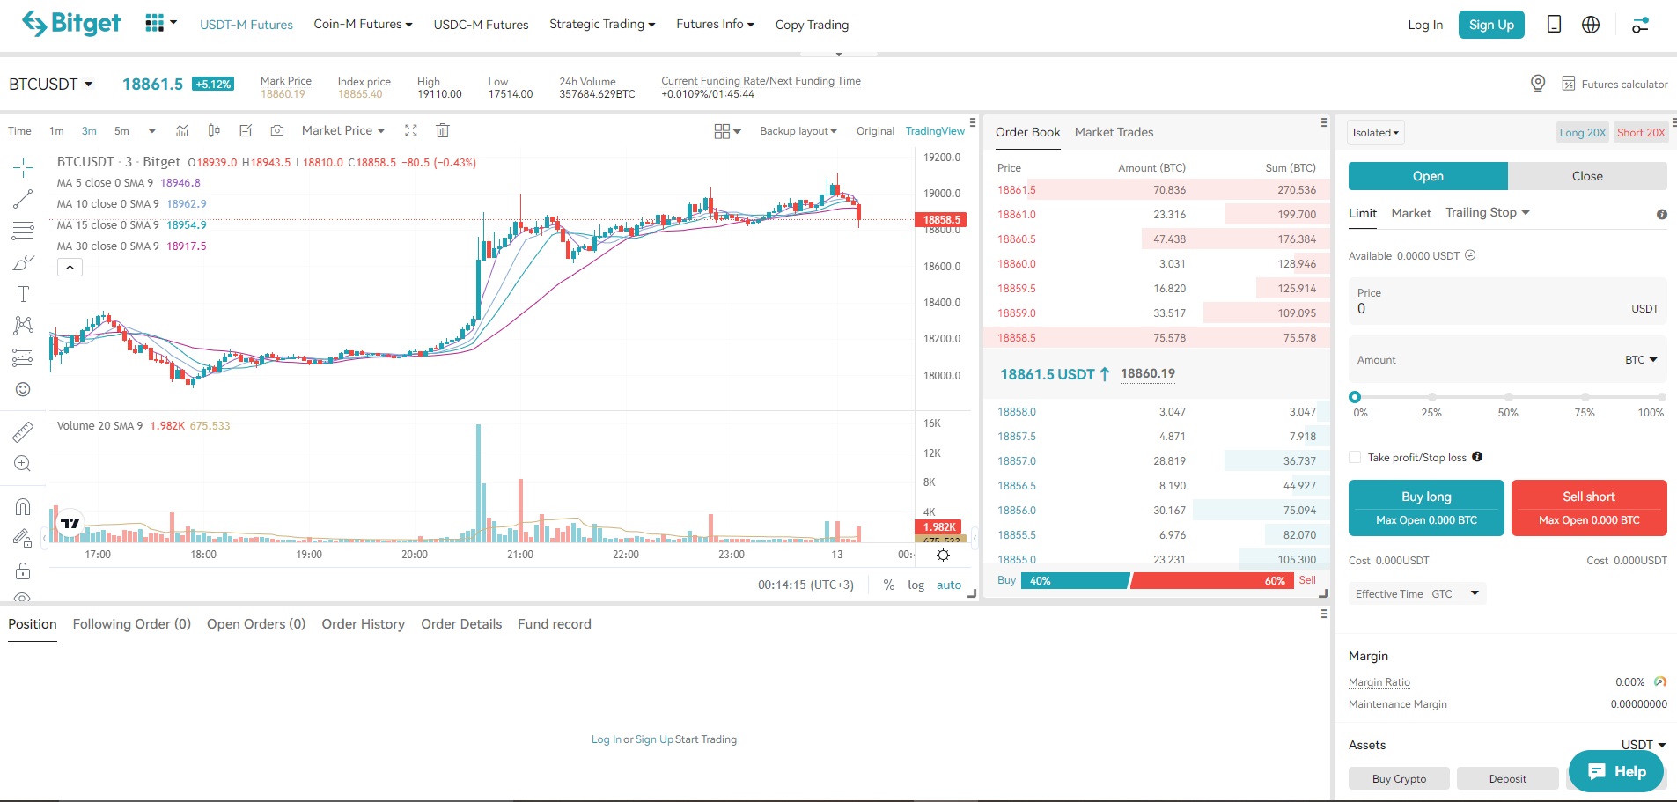Screen dimensions: 1677x802
Task: Open the Backup layout dropdown
Action: (x=798, y=131)
